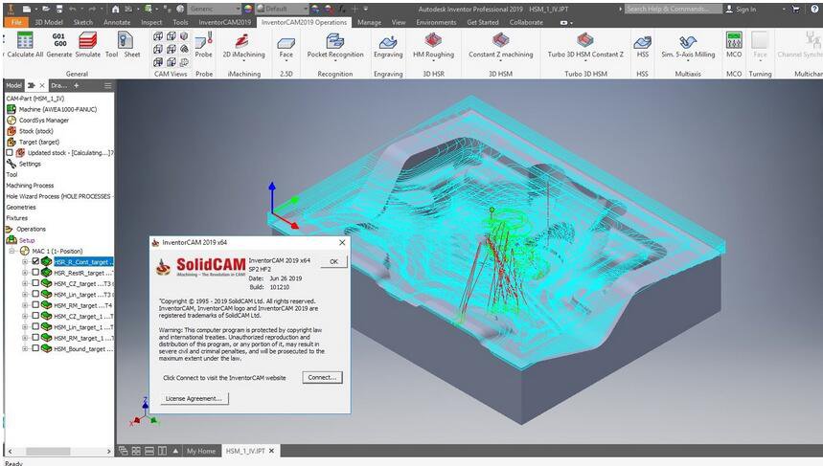Check the HSM_RM_target T4 checkbox
823x466 pixels.
pos(35,304)
